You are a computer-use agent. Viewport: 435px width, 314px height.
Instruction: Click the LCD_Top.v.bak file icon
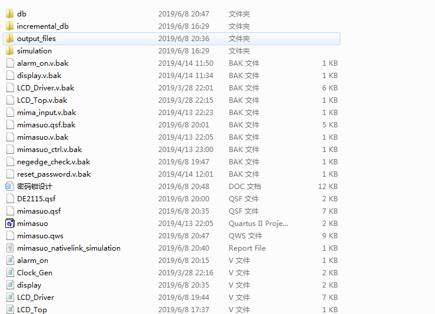tap(10, 100)
